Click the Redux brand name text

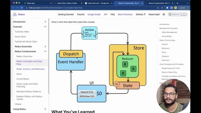click(21, 14)
